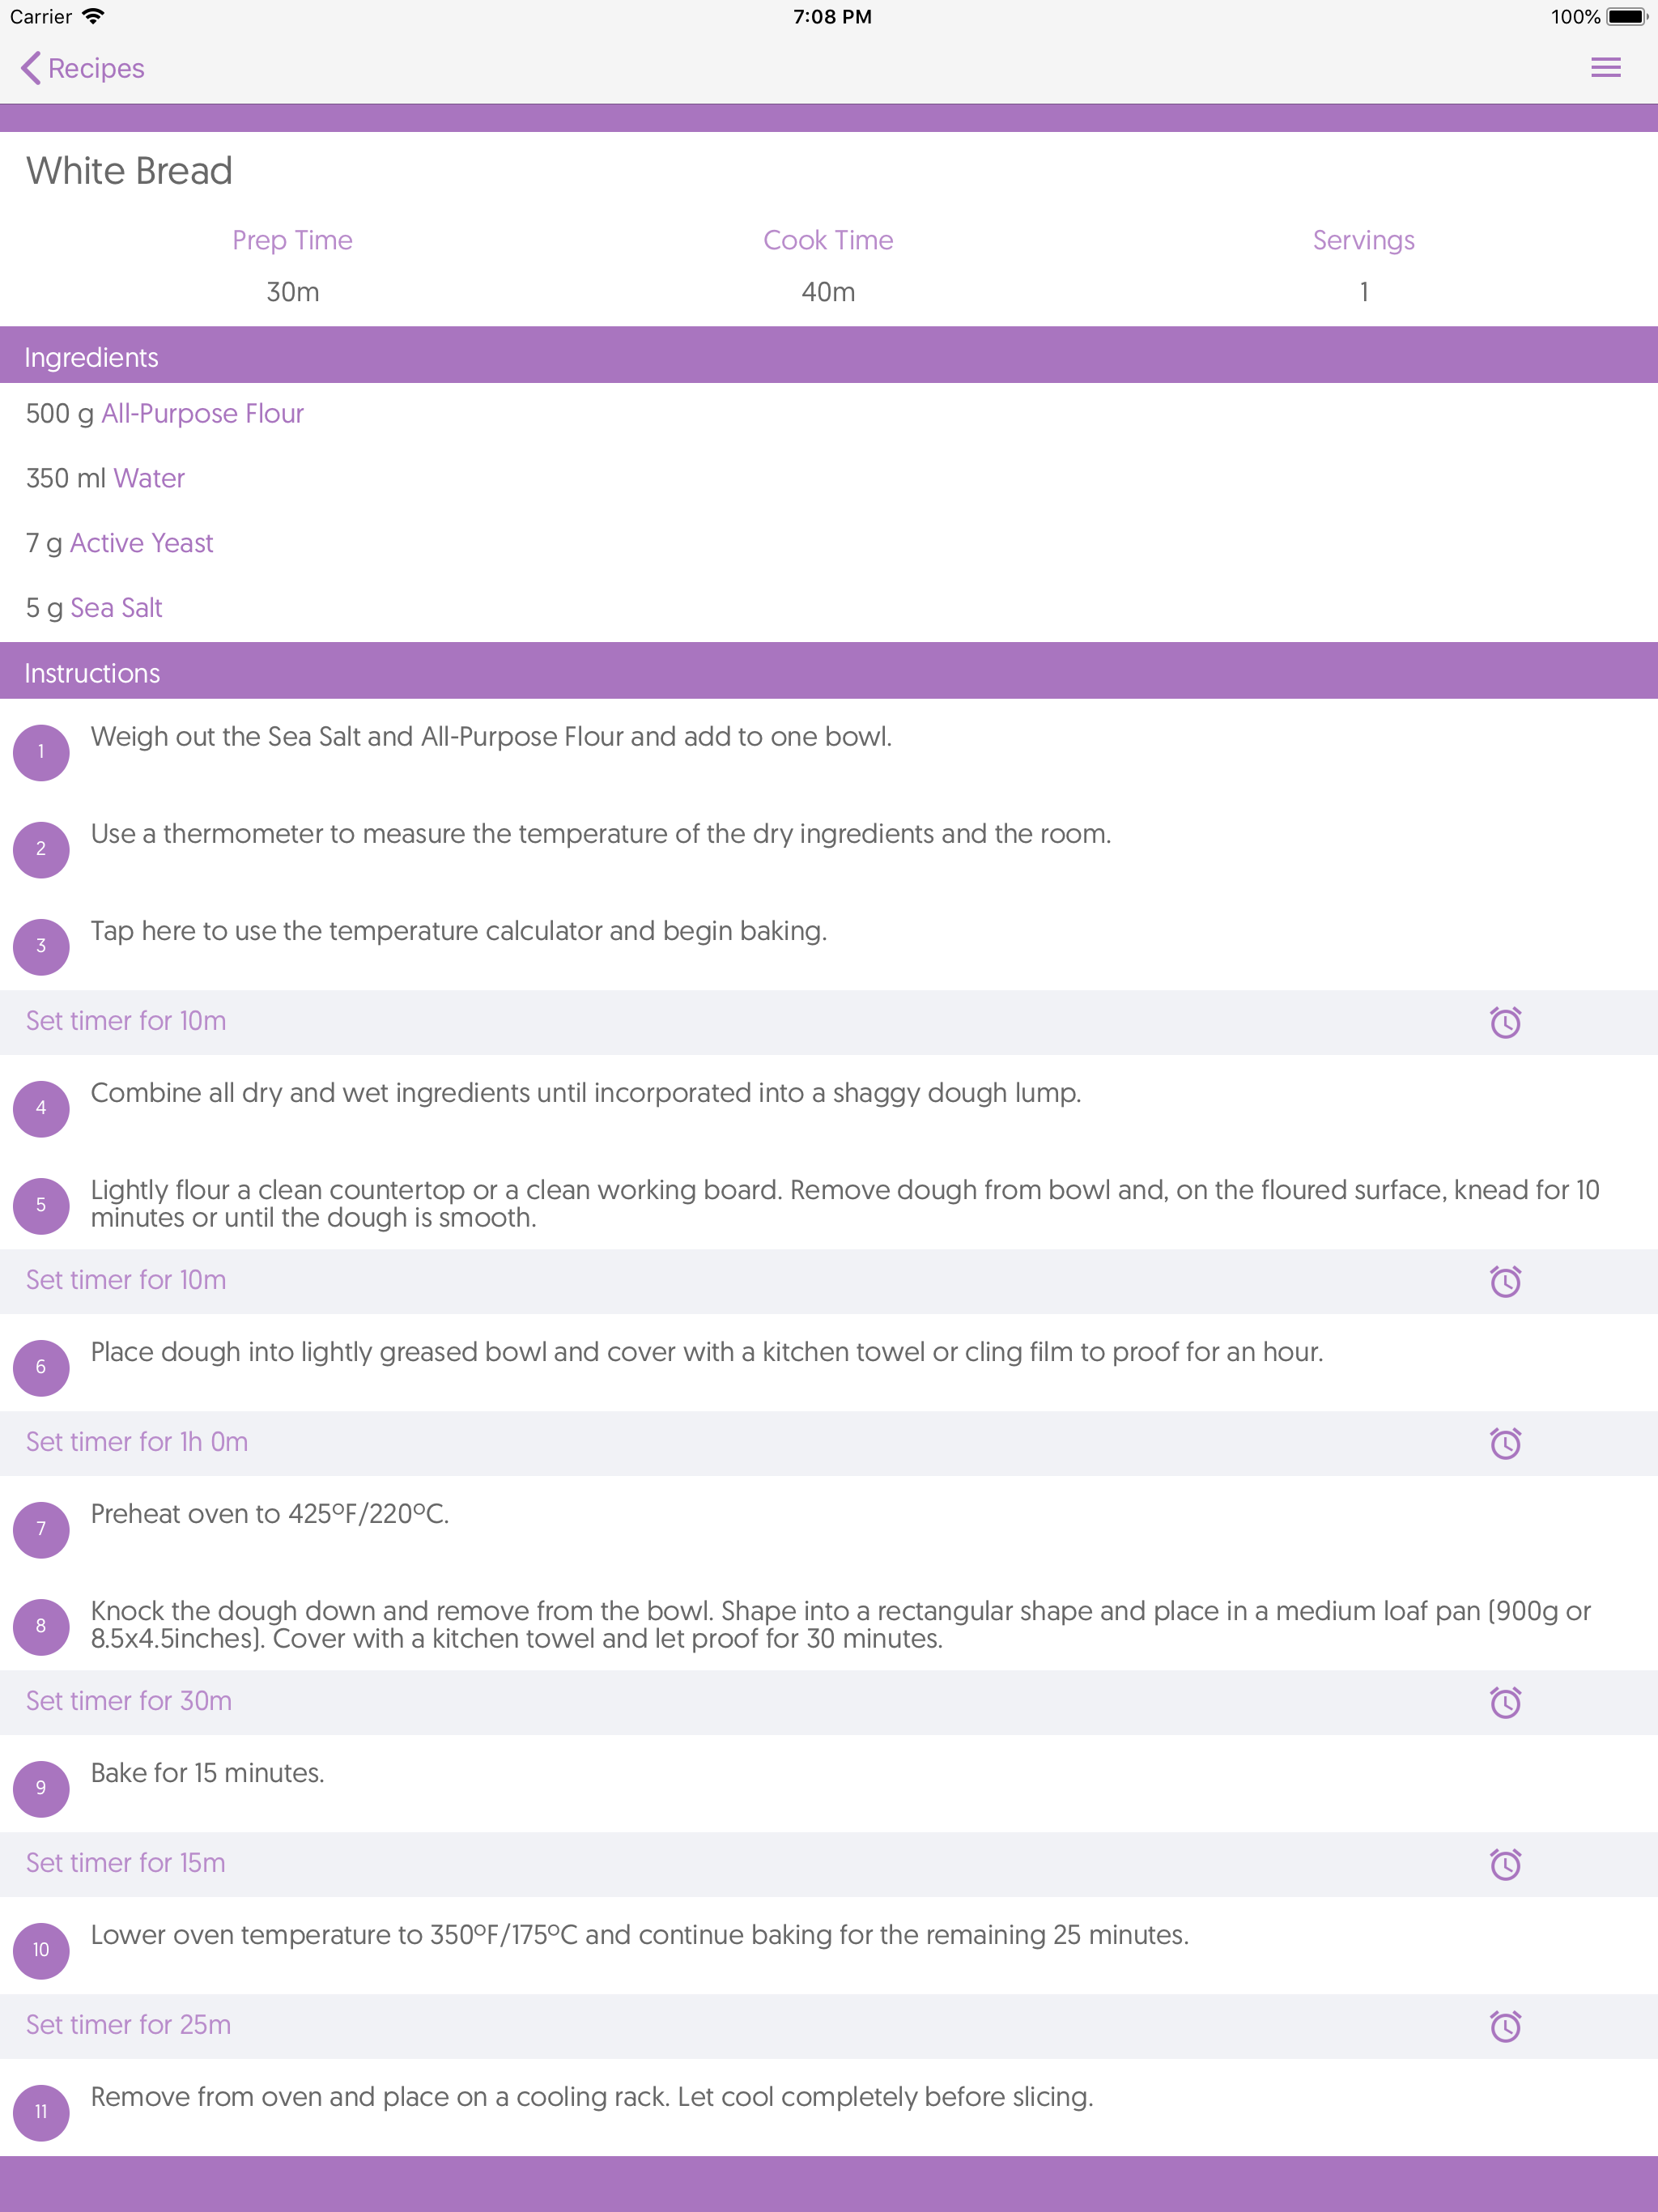Tap the back chevron to Recipes

[32, 67]
